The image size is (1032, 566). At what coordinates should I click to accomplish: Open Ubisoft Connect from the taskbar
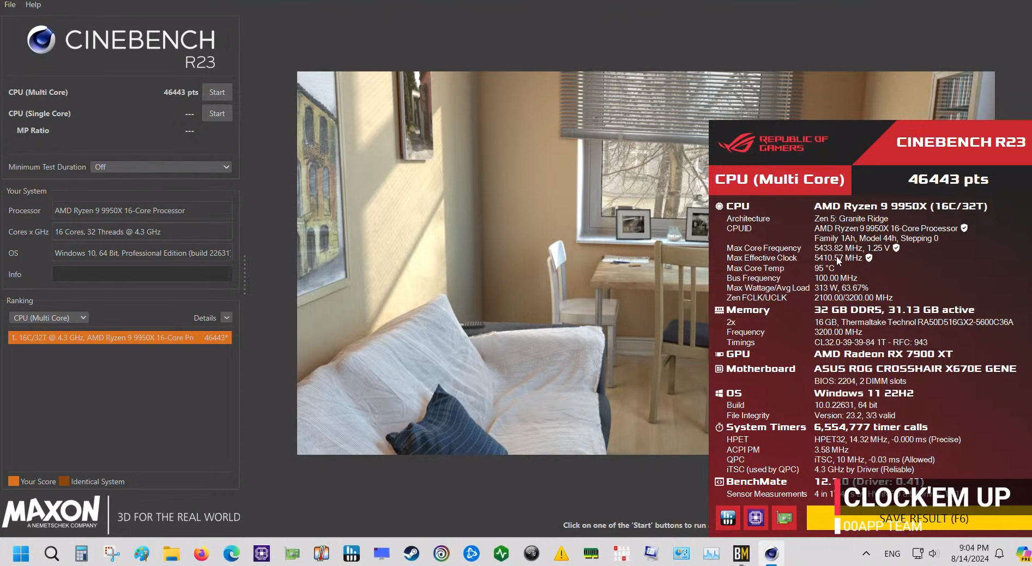[x=441, y=553]
